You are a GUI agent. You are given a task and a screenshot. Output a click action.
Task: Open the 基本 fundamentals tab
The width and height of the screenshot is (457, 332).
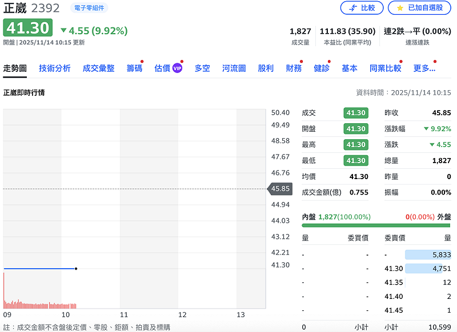pos(350,67)
